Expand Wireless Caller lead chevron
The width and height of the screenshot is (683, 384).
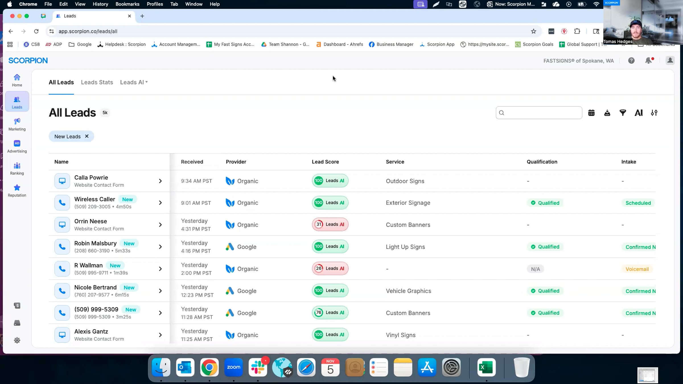160,203
